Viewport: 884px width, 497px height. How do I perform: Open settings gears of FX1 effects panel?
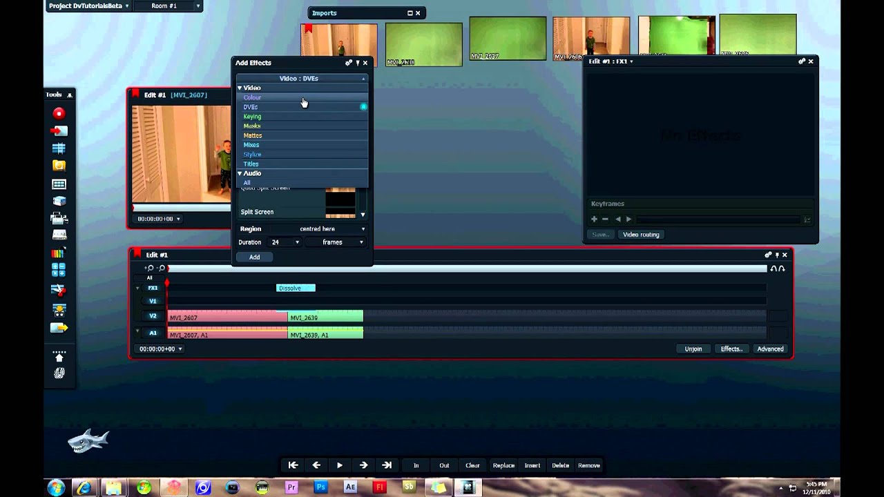[802, 61]
